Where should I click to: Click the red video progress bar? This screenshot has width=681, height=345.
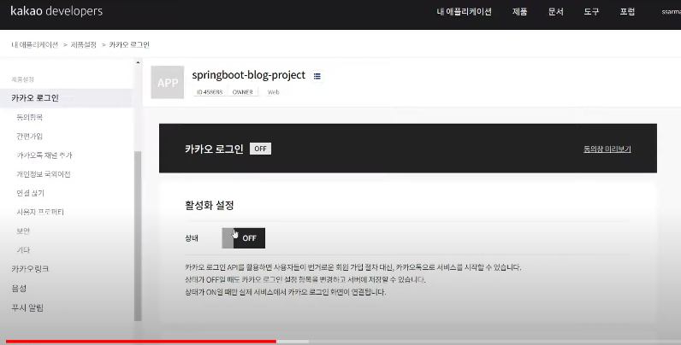click(x=141, y=342)
